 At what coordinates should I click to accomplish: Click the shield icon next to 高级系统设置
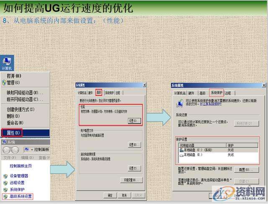point(5,196)
